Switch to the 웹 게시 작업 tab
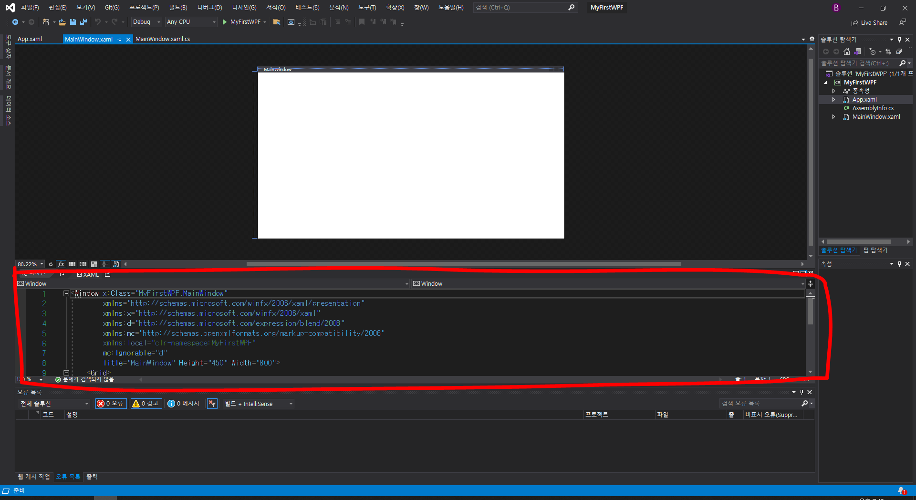 34,477
